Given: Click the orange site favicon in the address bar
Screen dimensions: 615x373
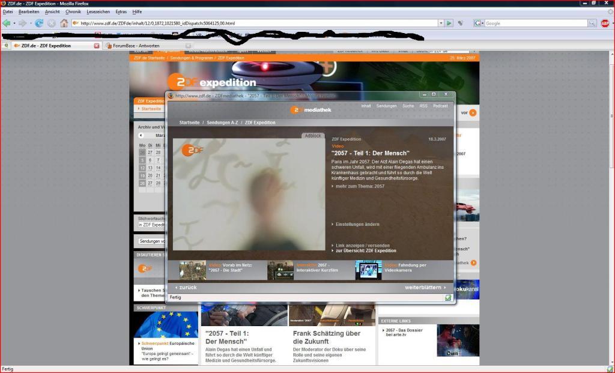Looking at the screenshot, I should [x=76, y=23].
